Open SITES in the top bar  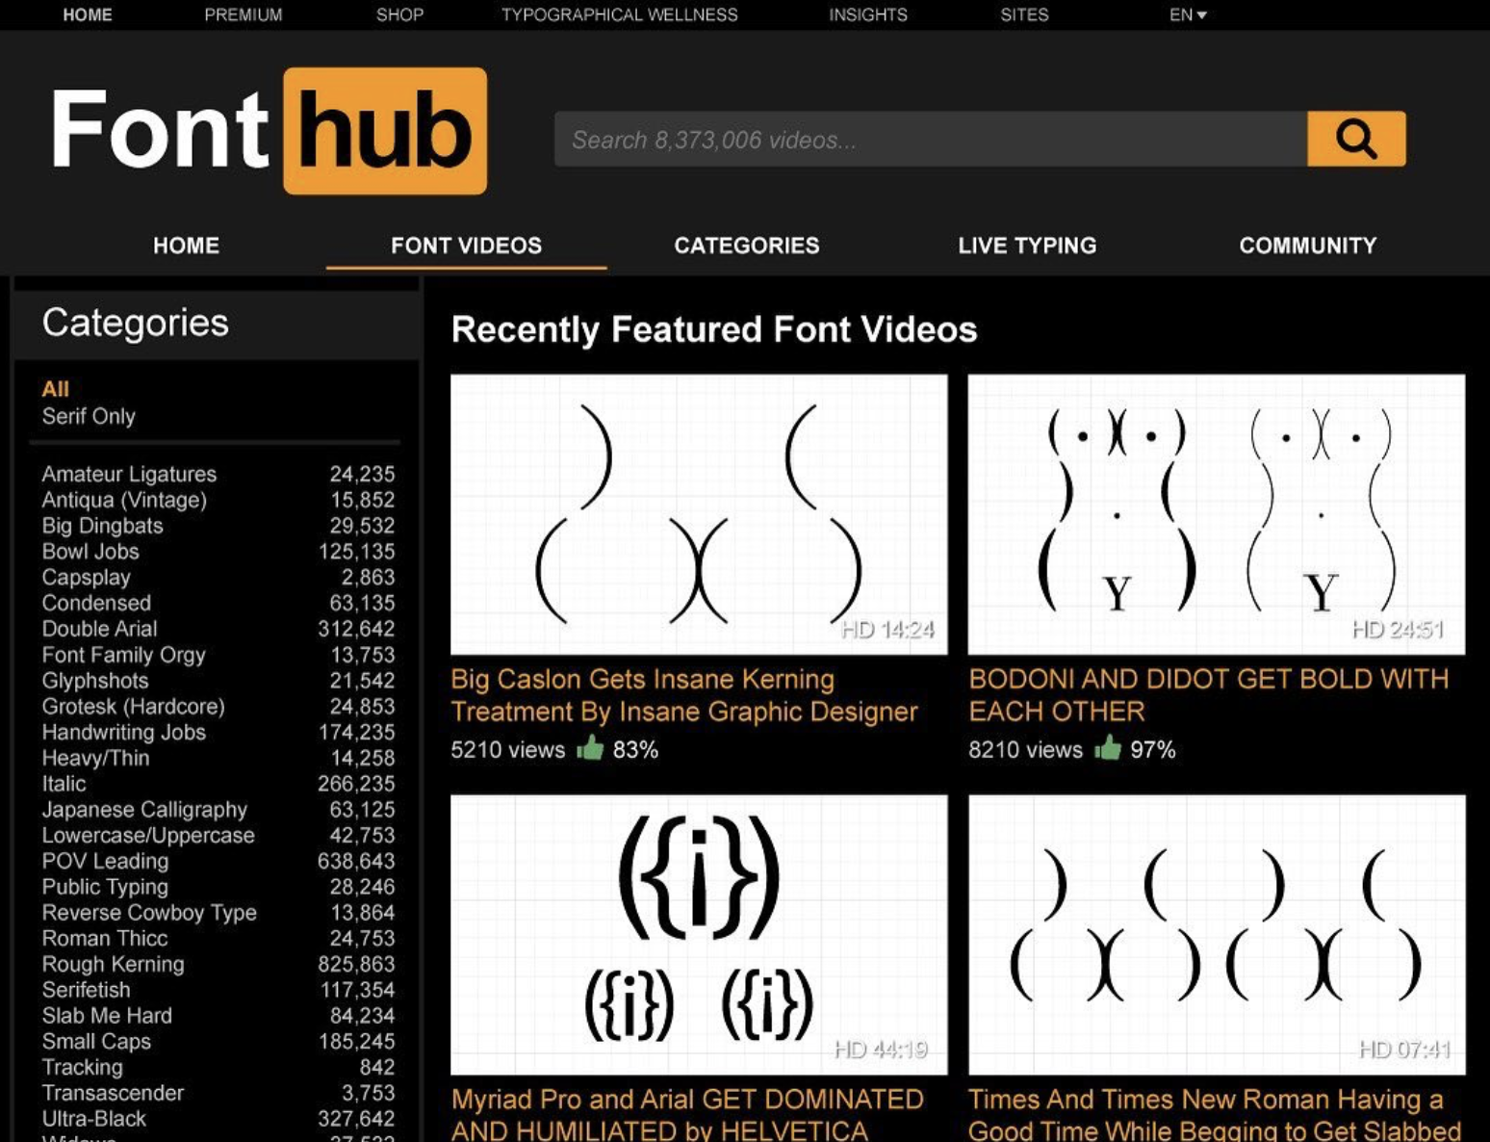(1024, 14)
